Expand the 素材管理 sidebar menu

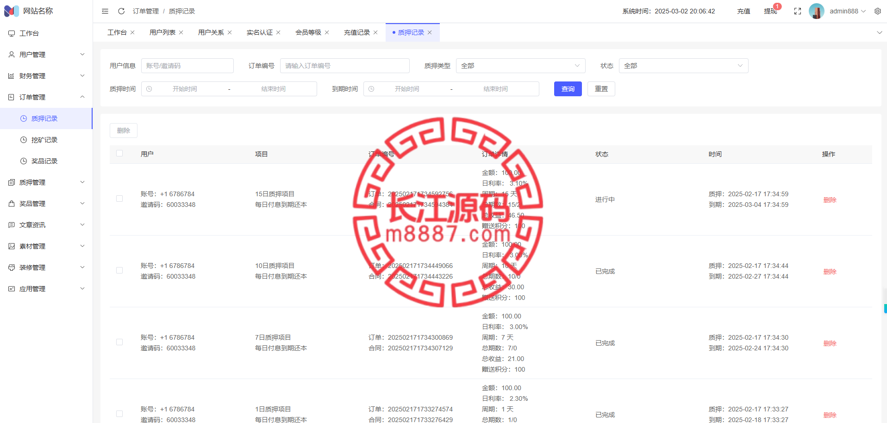[46, 246]
